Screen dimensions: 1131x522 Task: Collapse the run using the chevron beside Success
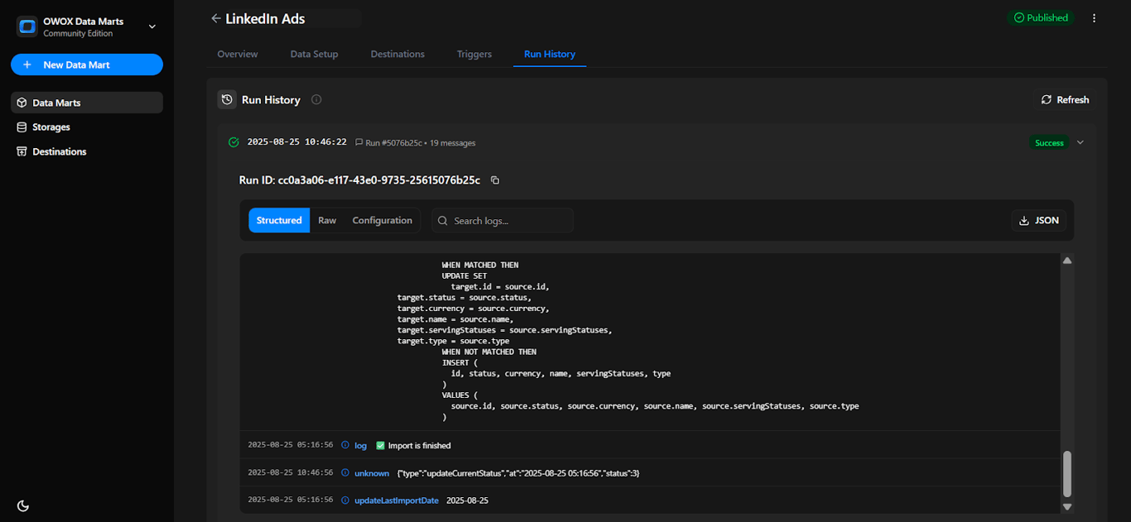(1080, 142)
